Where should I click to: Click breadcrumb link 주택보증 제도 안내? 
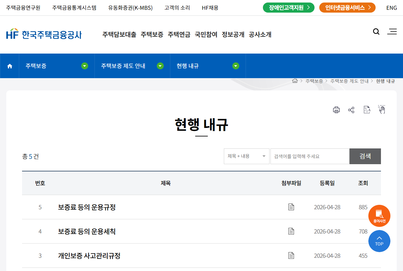pos(349,81)
